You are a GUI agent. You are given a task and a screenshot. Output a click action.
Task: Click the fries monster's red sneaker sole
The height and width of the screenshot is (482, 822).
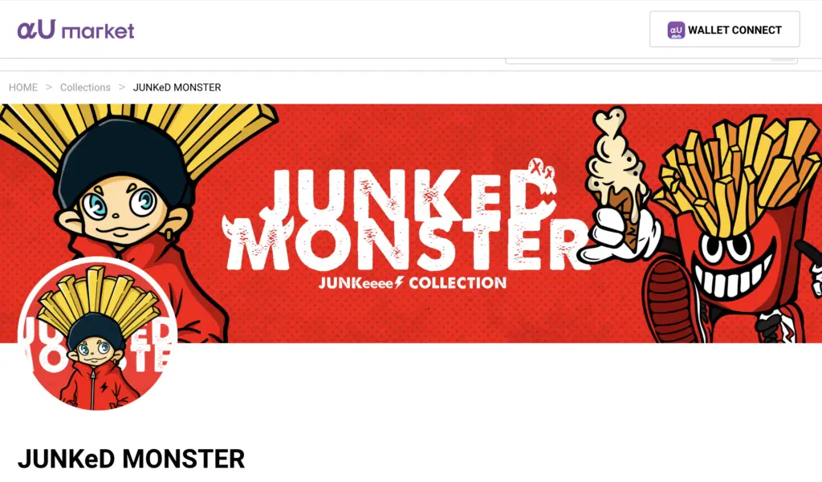pyautogui.click(x=669, y=298)
